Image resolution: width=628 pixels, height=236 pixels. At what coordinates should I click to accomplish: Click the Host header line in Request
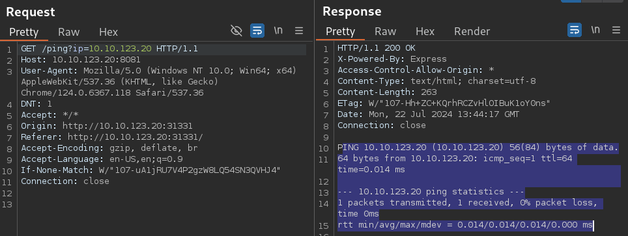pyautogui.click(x=81, y=60)
